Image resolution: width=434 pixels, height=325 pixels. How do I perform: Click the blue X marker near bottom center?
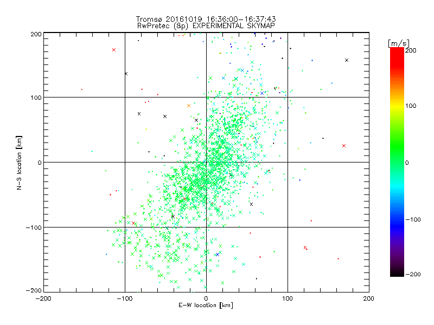[218, 255]
